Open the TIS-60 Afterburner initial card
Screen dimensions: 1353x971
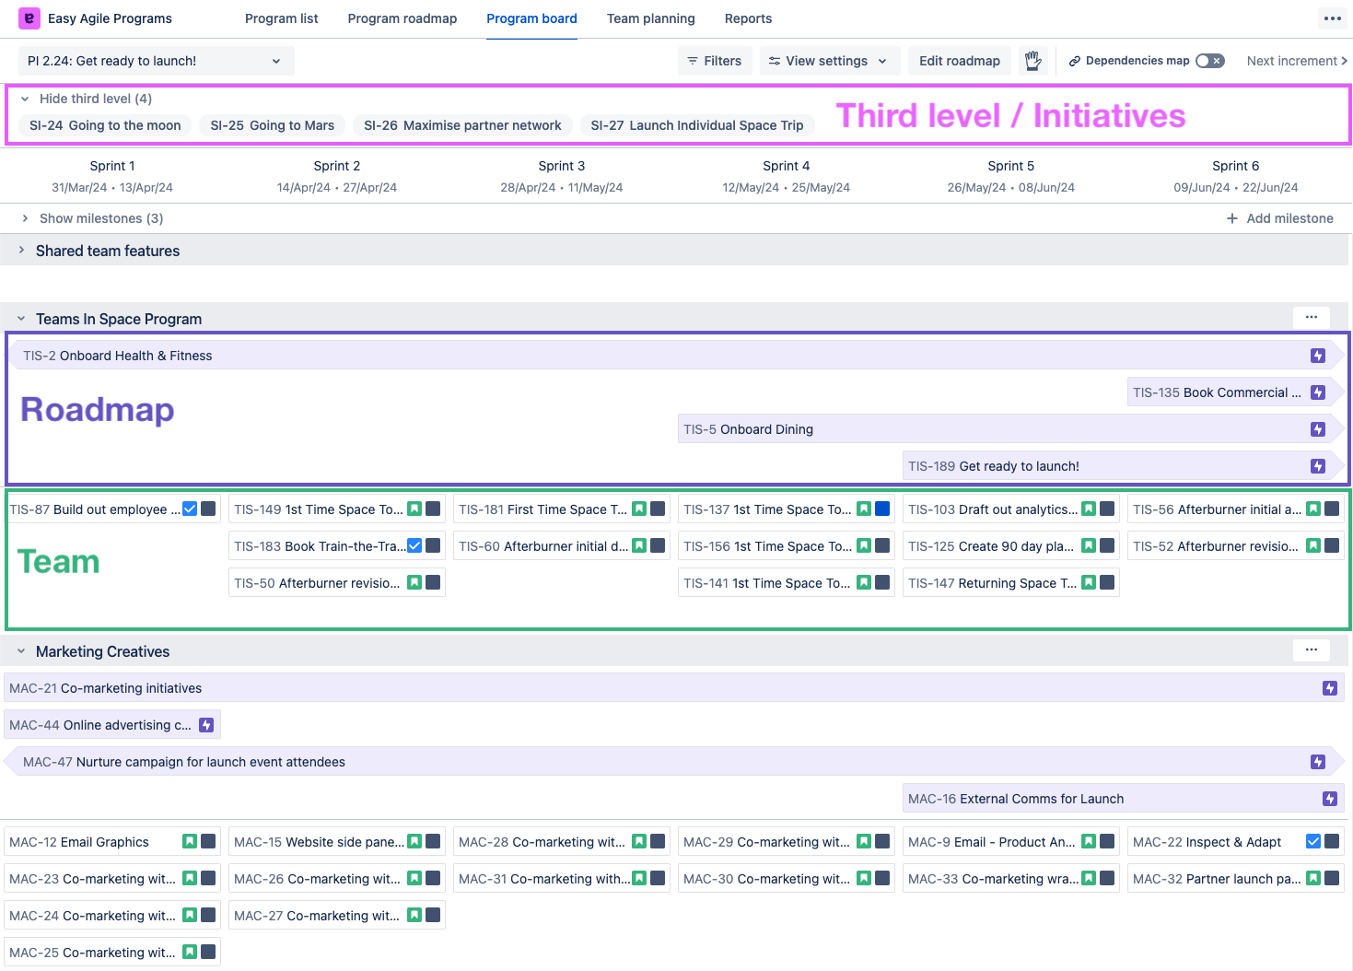click(562, 546)
